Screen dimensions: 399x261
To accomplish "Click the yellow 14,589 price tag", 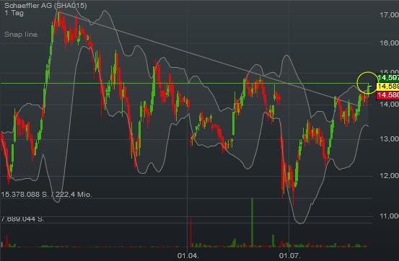I will coord(387,87).
